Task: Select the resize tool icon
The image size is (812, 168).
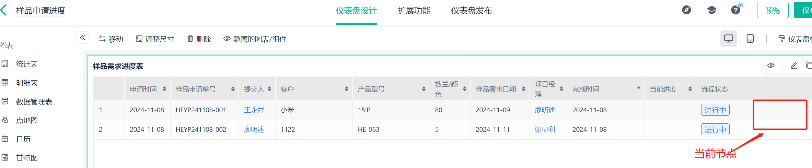Action: pos(139,39)
